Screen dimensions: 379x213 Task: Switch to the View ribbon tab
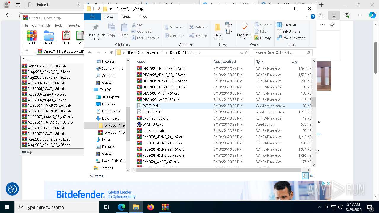click(x=143, y=17)
